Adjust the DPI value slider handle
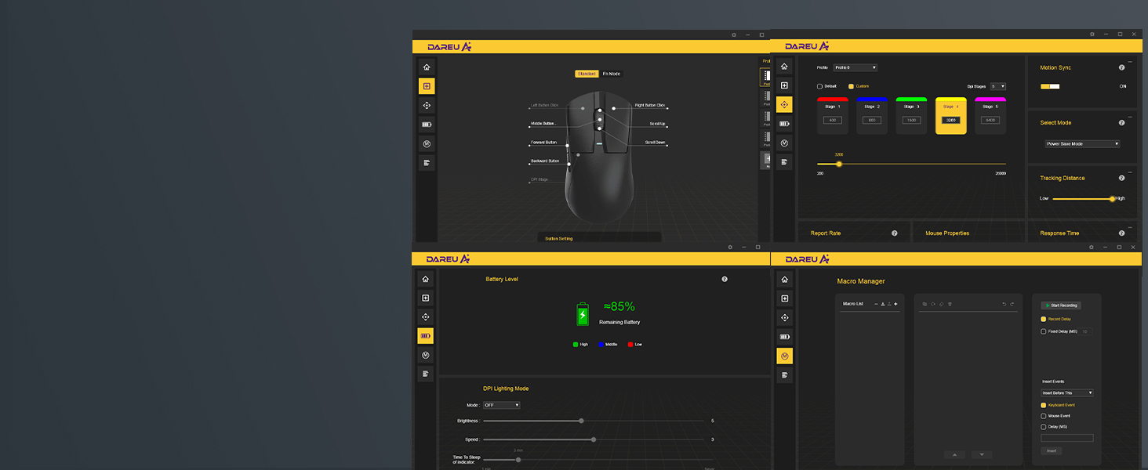Image resolution: width=1148 pixels, height=470 pixels. pyautogui.click(x=838, y=164)
